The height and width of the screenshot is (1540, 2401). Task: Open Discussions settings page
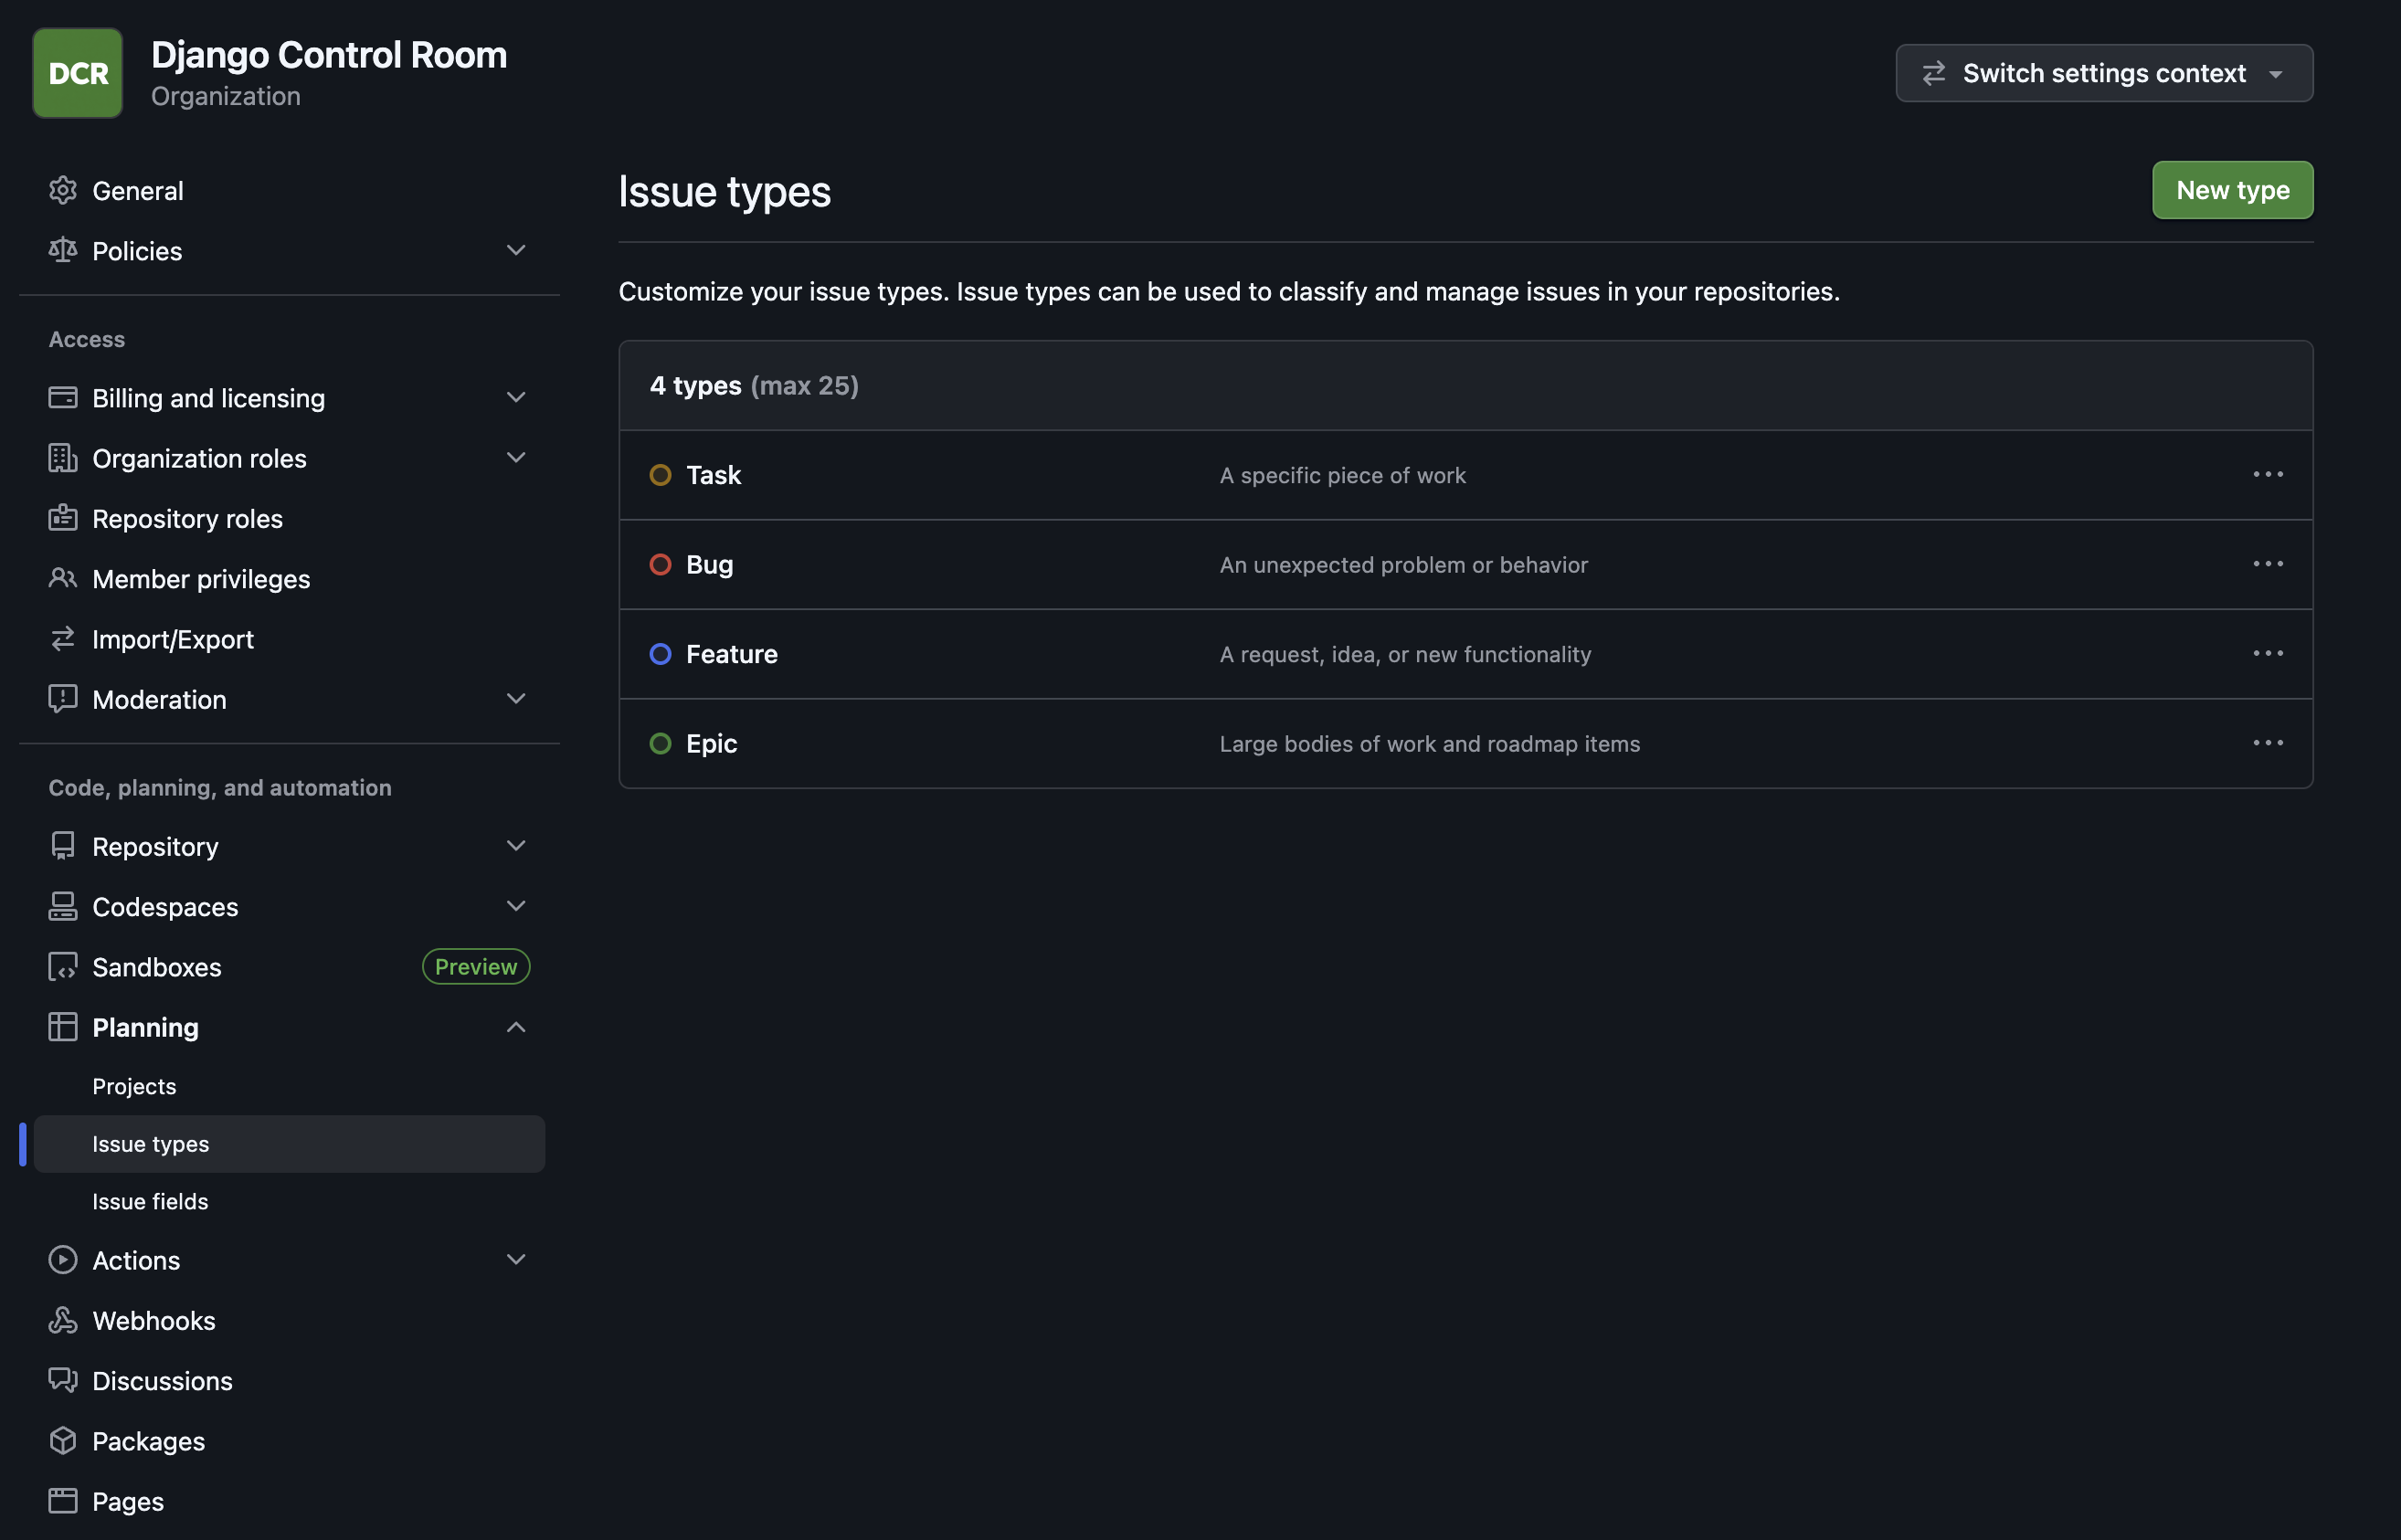(x=162, y=1381)
